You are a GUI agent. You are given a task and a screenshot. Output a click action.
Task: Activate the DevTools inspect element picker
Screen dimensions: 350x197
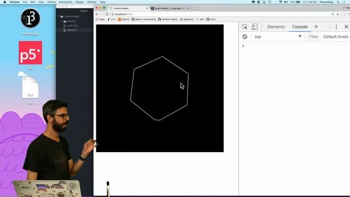244,27
